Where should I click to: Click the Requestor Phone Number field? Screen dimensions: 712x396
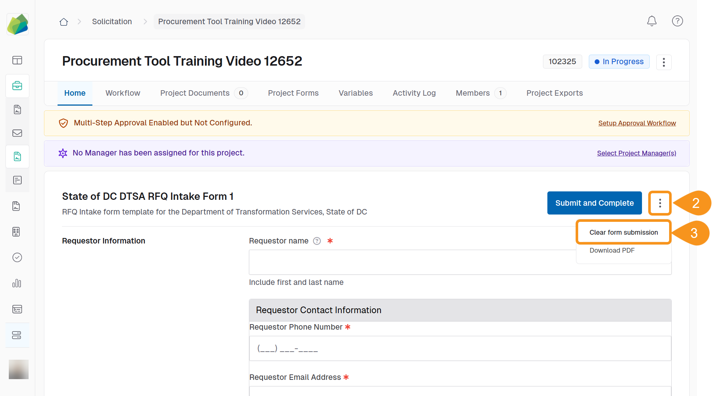460,348
